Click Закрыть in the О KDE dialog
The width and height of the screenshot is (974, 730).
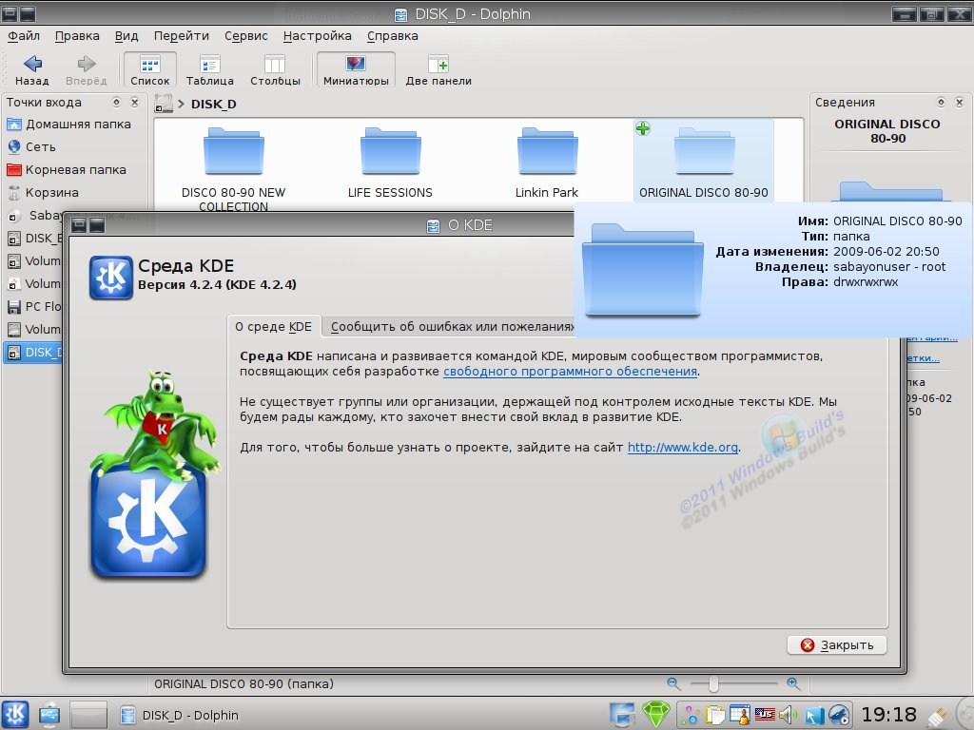pos(837,645)
